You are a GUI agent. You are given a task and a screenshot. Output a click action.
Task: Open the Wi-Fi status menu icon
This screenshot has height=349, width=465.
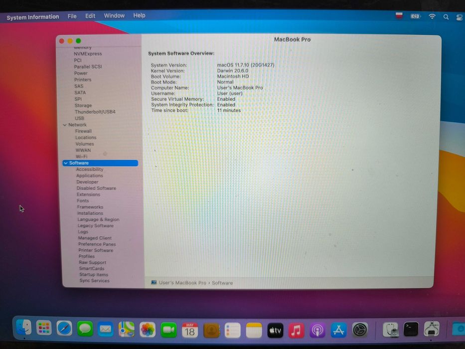[x=432, y=16]
